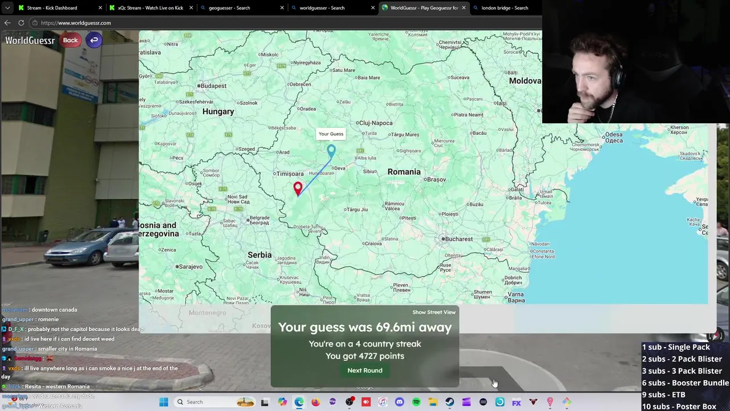
Task: Open Microsoft Edge in the taskbar
Action: (x=299, y=402)
